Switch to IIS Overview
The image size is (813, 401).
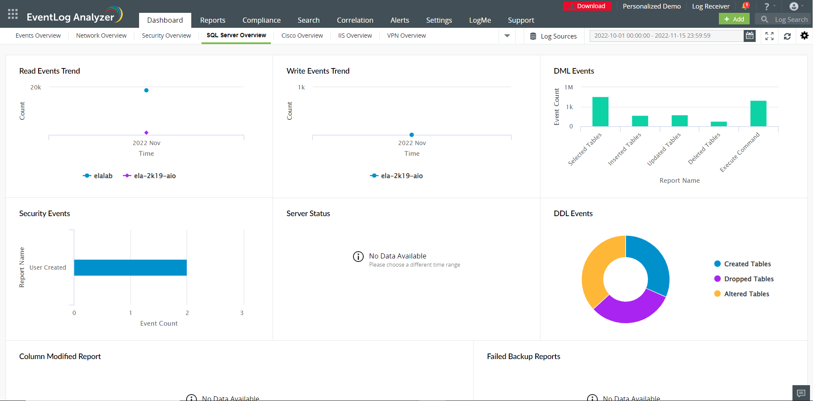[x=355, y=36]
